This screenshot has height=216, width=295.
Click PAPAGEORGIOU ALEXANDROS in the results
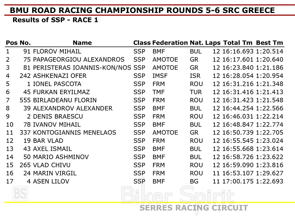(78, 60)
